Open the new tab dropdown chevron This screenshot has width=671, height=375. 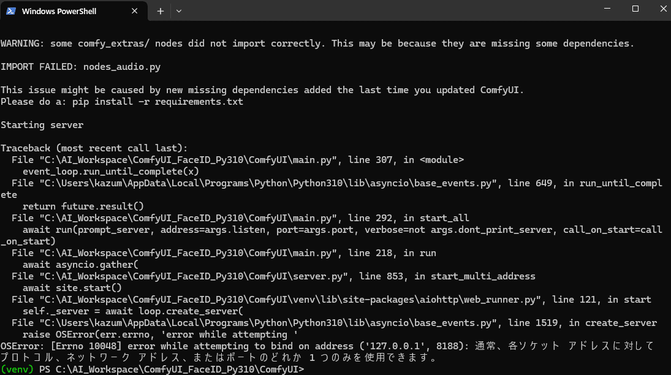(x=178, y=10)
